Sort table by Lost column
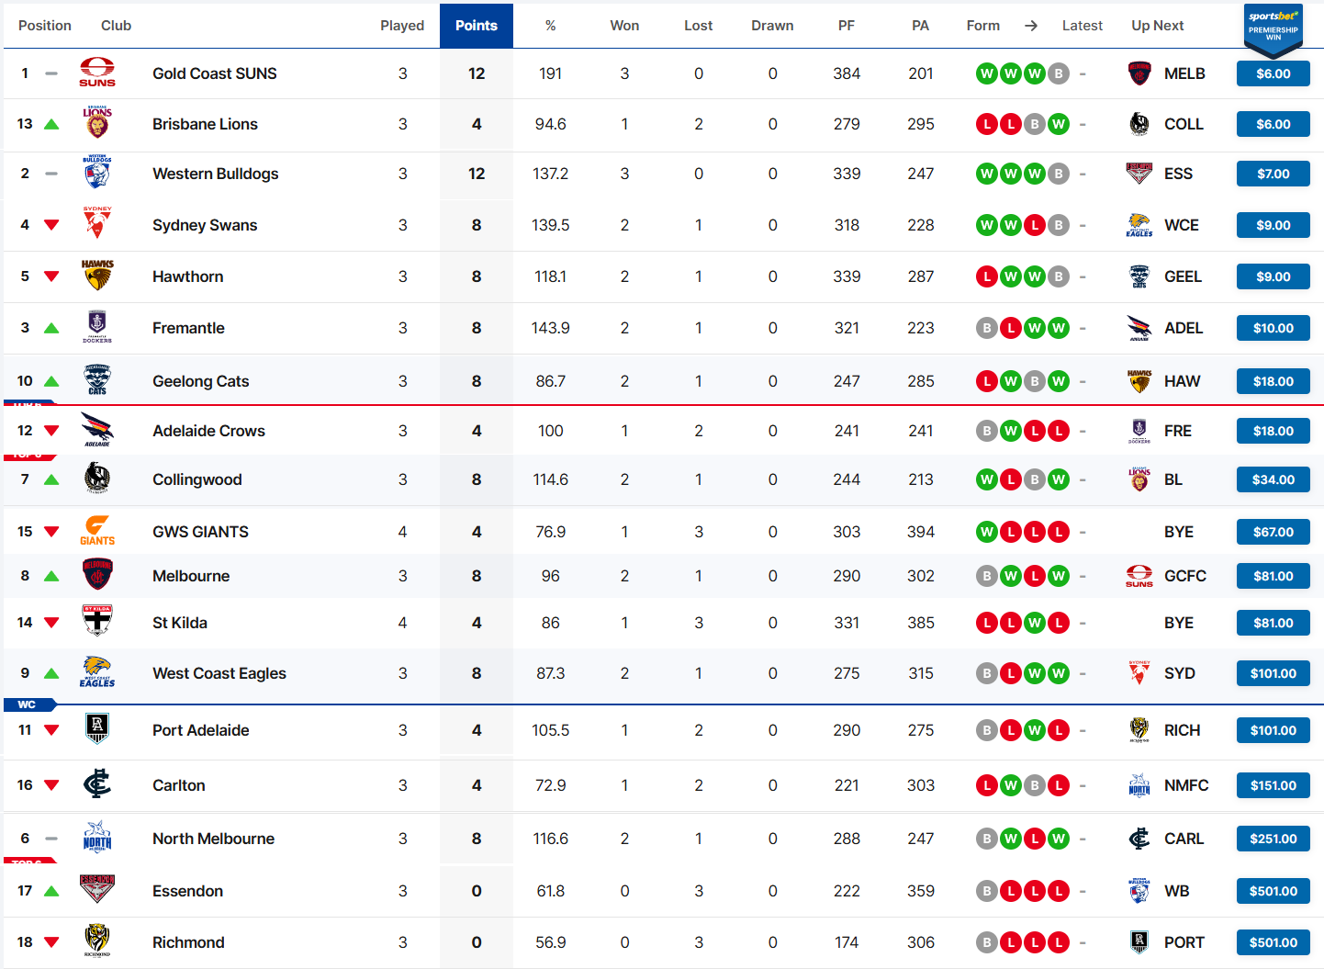 click(x=699, y=26)
